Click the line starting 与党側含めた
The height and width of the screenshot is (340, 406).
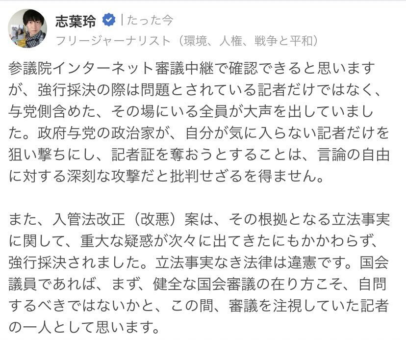(x=191, y=112)
